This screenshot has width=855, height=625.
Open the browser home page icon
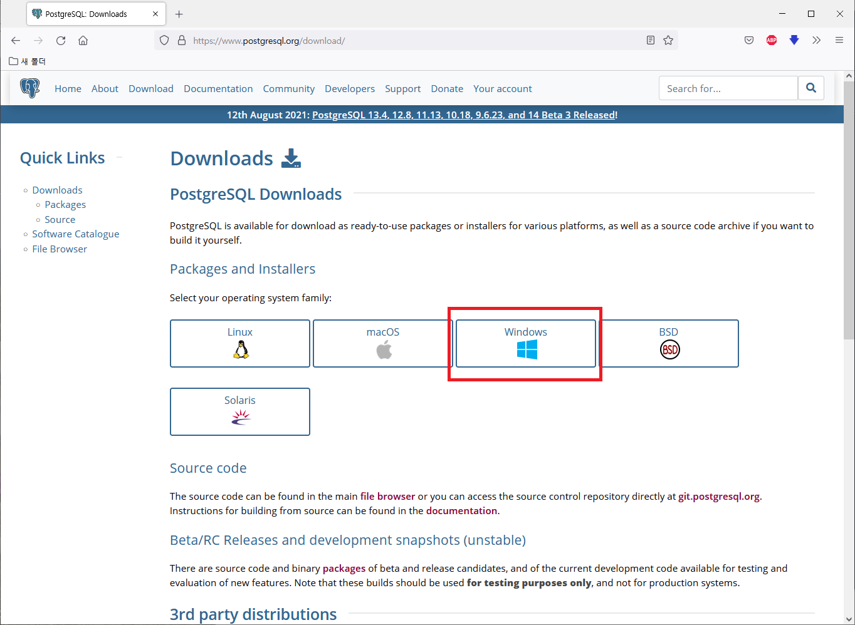tap(83, 41)
